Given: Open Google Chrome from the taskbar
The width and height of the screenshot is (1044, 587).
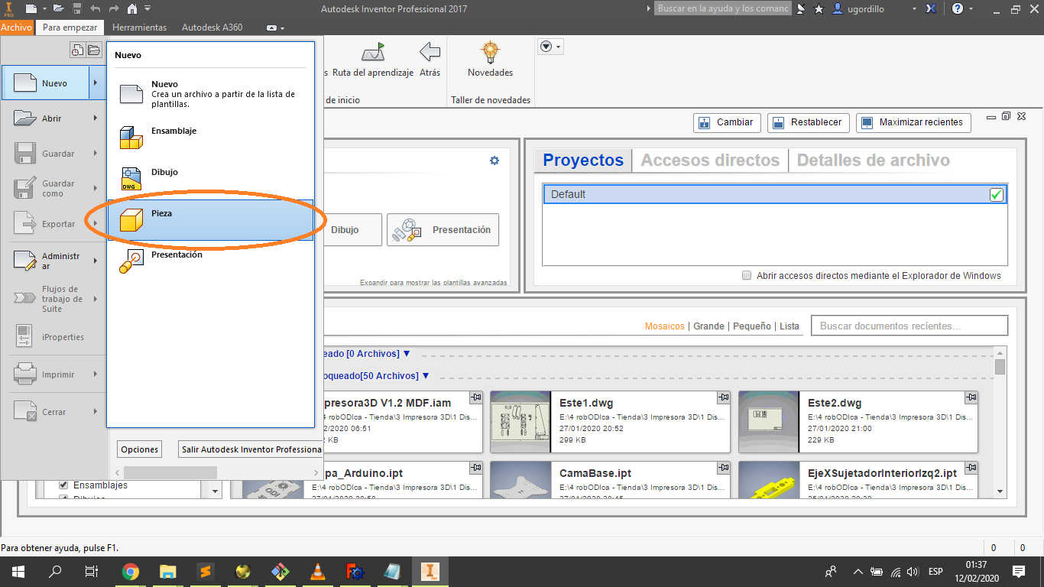Looking at the screenshot, I should (131, 571).
